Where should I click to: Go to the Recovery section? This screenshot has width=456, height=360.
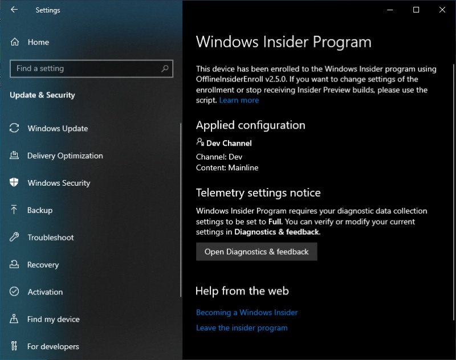coord(44,265)
